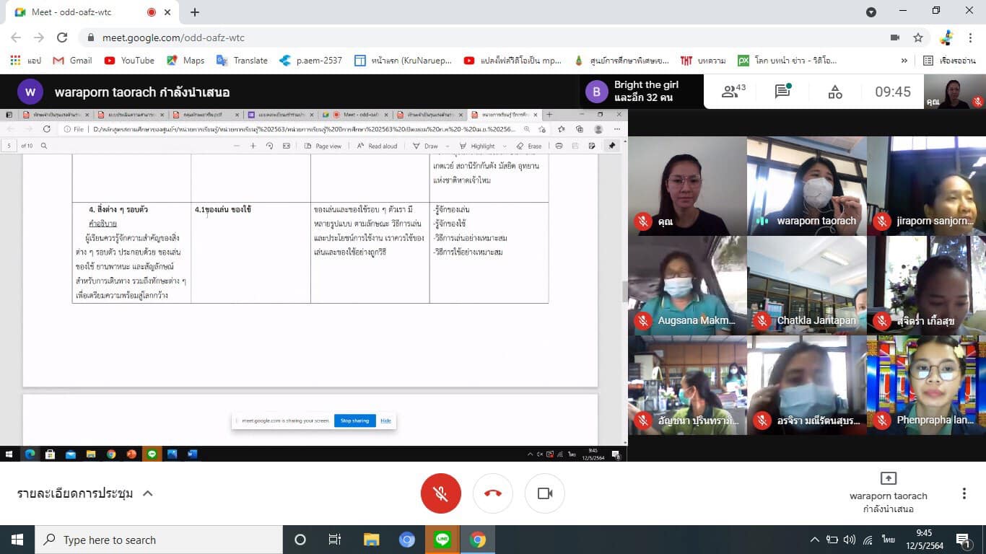
Task: Click PDF zoom in plus icon
Action: (253, 146)
